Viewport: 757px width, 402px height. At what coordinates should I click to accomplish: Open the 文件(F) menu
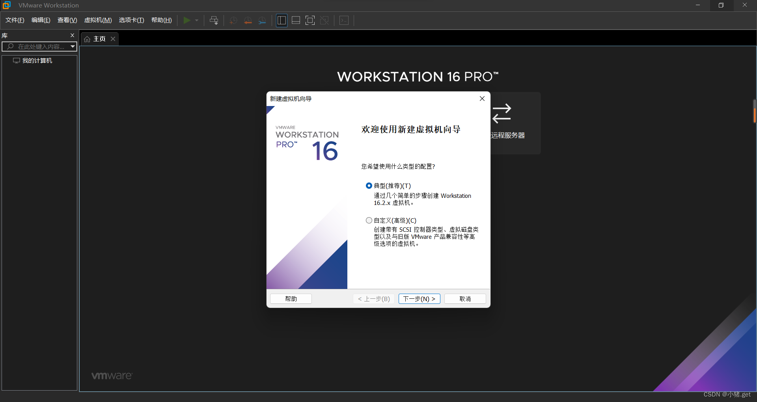pyautogui.click(x=15, y=20)
